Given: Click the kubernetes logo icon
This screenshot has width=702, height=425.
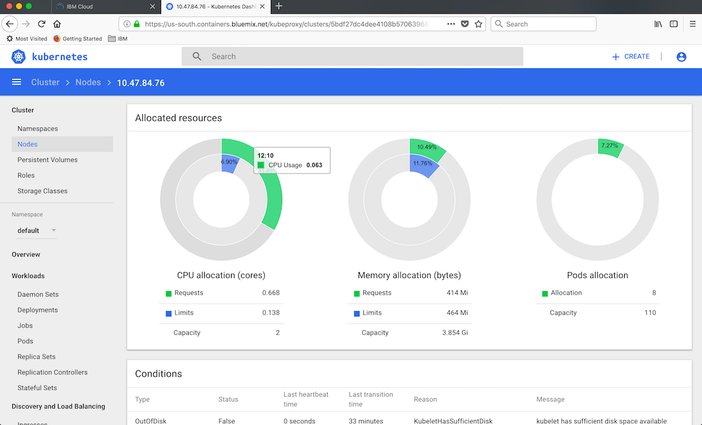Looking at the screenshot, I should tap(18, 56).
